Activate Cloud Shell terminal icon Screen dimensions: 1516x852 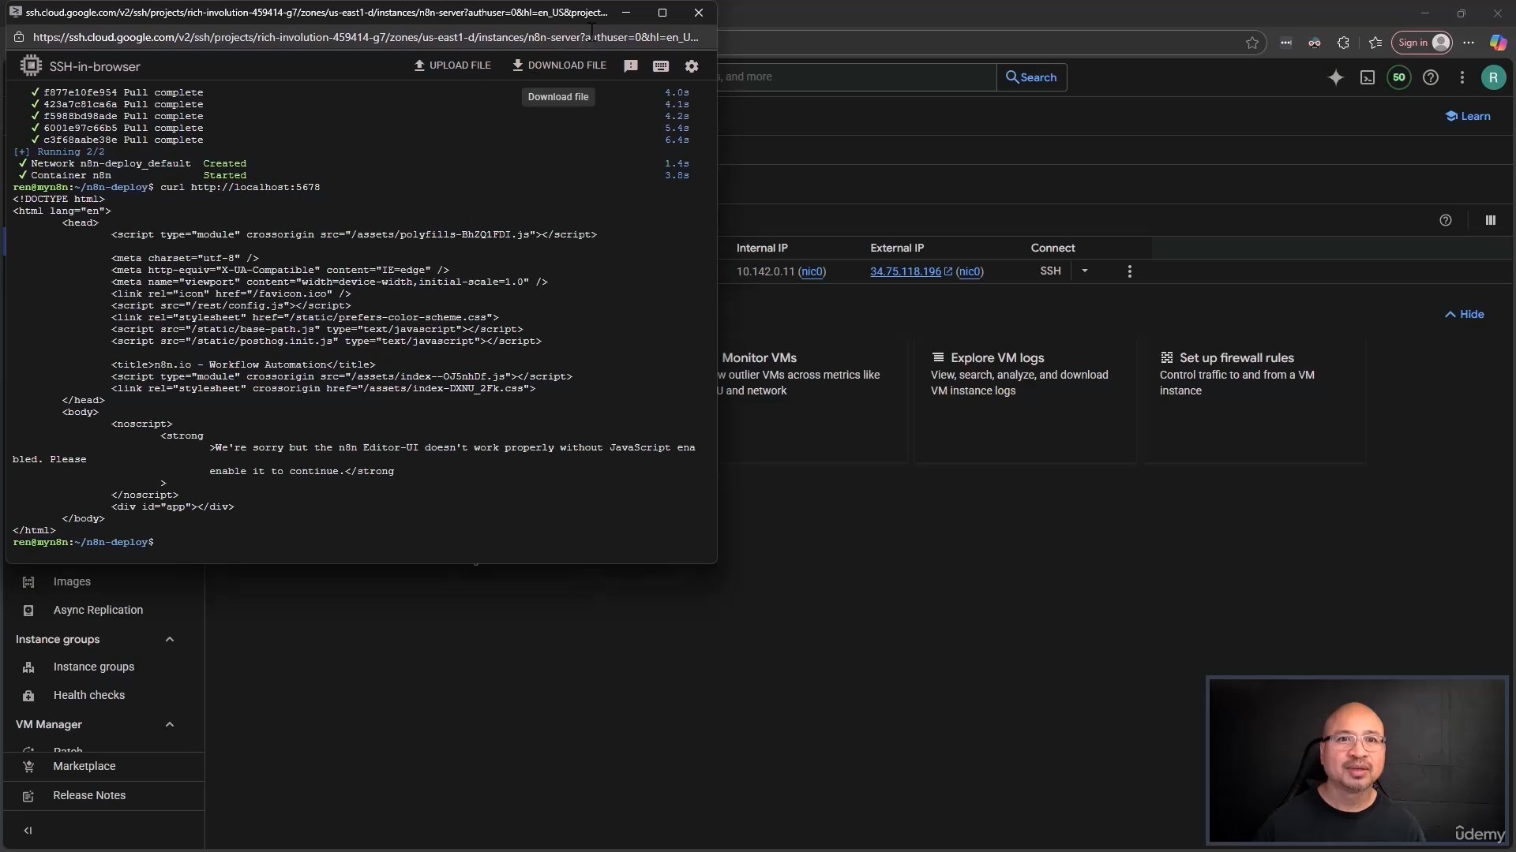(x=1368, y=77)
